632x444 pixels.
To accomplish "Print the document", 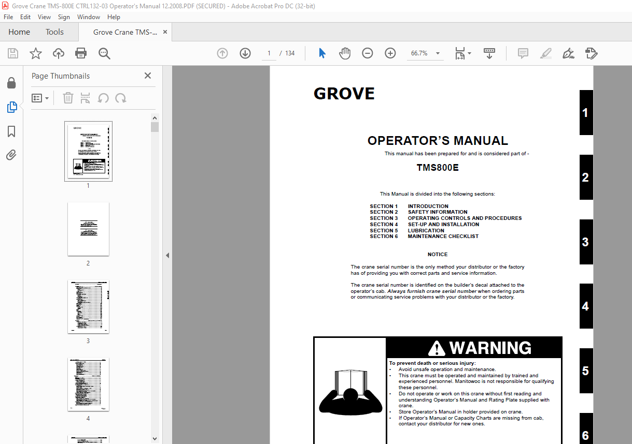I will [x=81, y=53].
